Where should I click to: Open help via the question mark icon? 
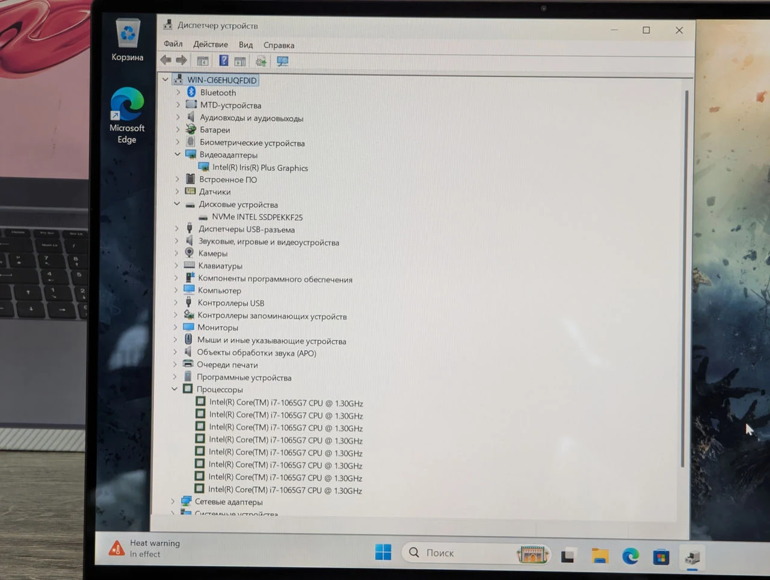pos(224,61)
